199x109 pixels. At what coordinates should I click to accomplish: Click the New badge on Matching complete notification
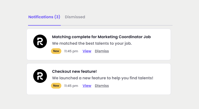tap(56, 51)
